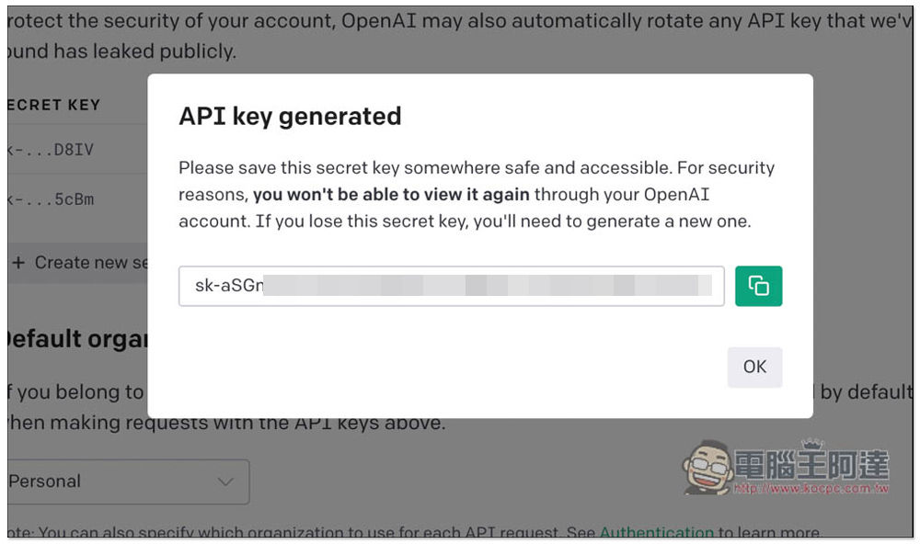Viewport: 920px width, 544px height.
Task: Click the API key generated heading
Action: (x=290, y=116)
